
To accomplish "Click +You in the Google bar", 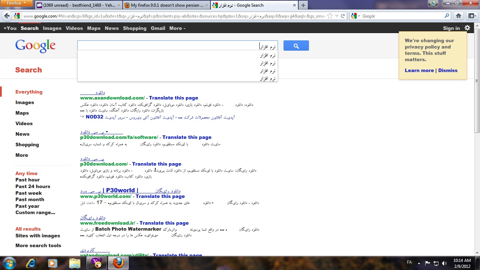I will point(10,28).
